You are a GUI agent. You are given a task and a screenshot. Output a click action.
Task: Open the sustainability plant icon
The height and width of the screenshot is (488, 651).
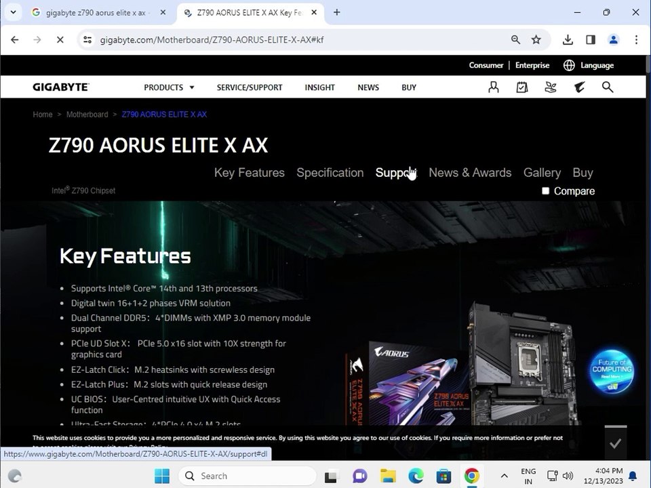pos(551,87)
